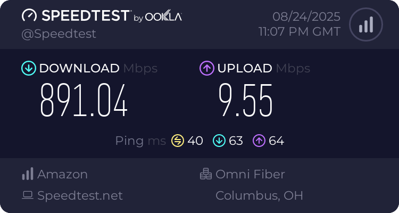Viewport: 399px width, 213px height.
Task: Click the Amazon provider name
Action: [62, 174]
